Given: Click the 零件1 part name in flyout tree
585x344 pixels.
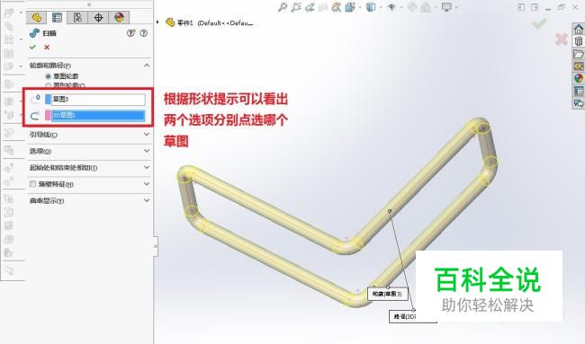Looking at the screenshot, I should [x=185, y=23].
